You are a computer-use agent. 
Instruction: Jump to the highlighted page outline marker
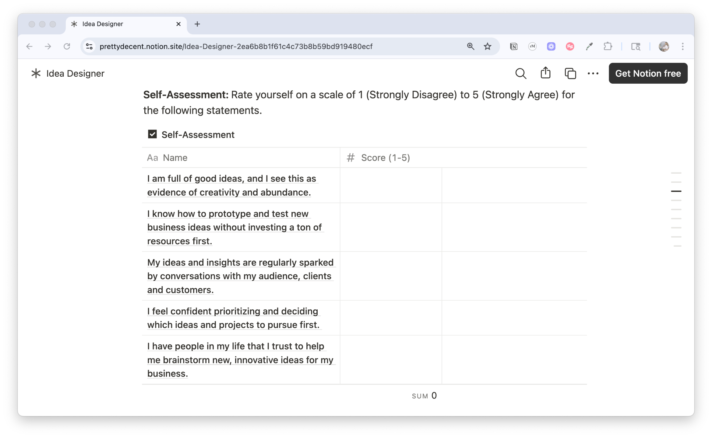pyautogui.click(x=676, y=191)
